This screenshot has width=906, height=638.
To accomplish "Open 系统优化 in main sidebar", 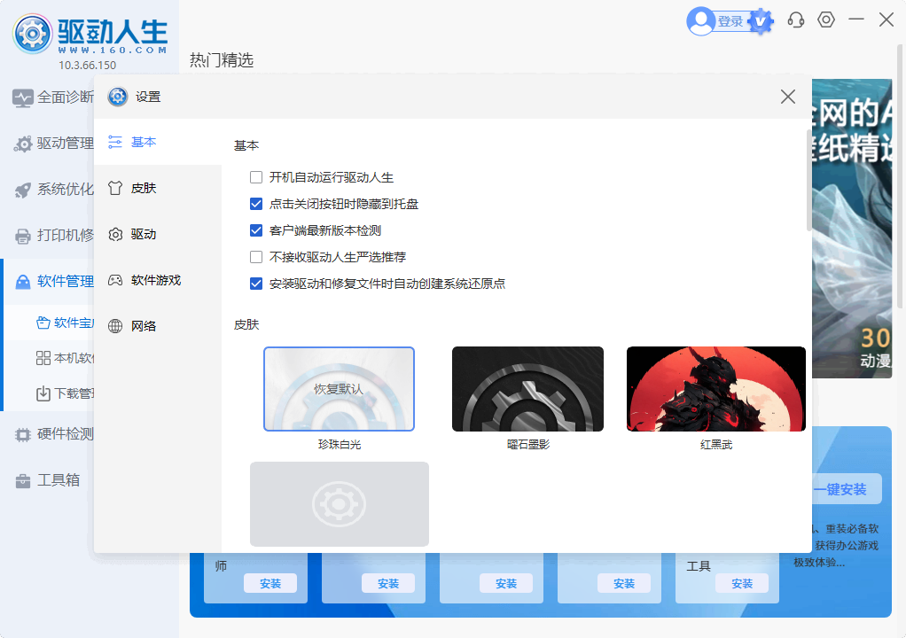I will pyautogui.click(x=49, y=190).
